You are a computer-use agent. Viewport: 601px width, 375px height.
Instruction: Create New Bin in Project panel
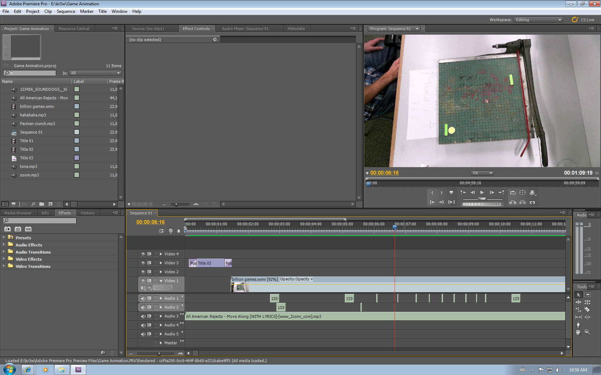42,204
